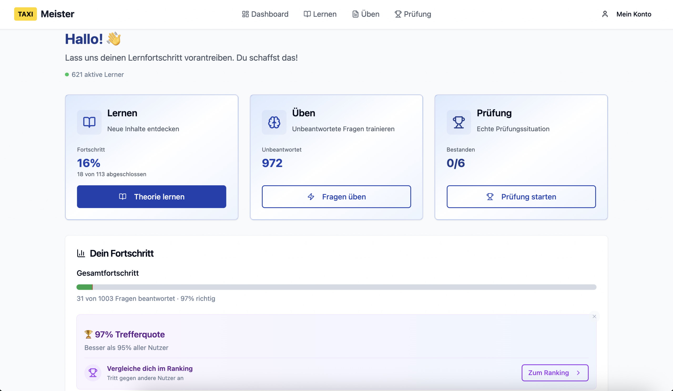The height and width of the screenshot is (391, 673).
Task: Click the purple trophy icon near ranking text
Action: [x=93, y=373]
